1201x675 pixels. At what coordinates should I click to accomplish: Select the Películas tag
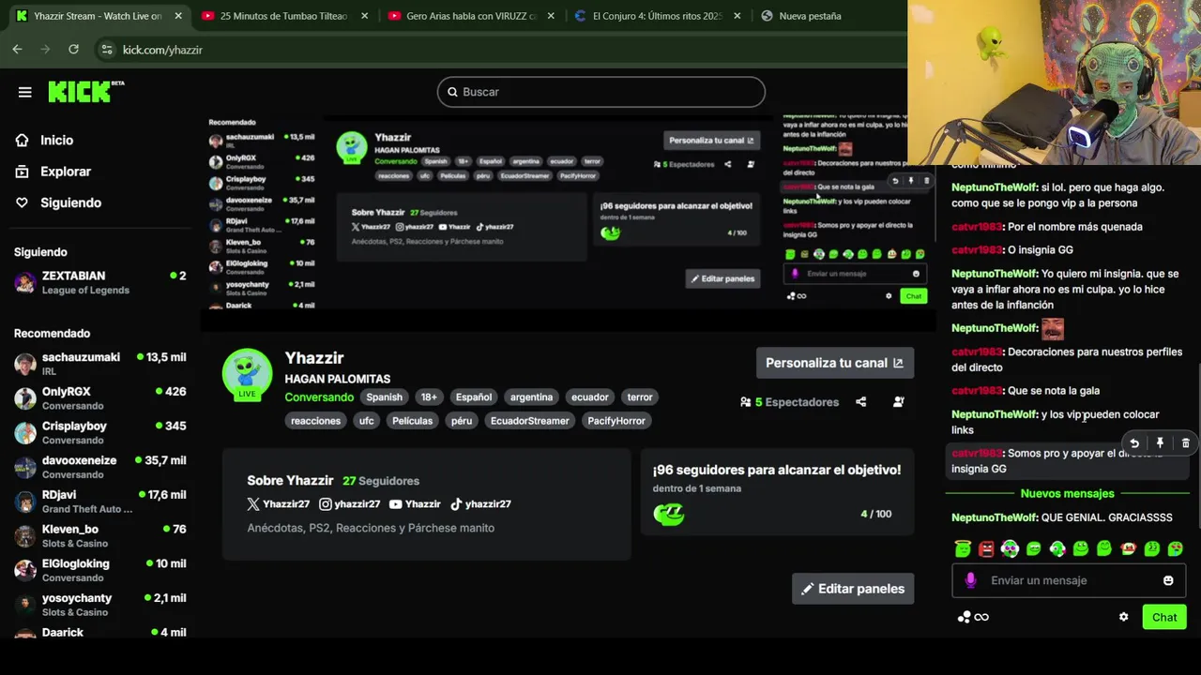click(x=412, y=421)
